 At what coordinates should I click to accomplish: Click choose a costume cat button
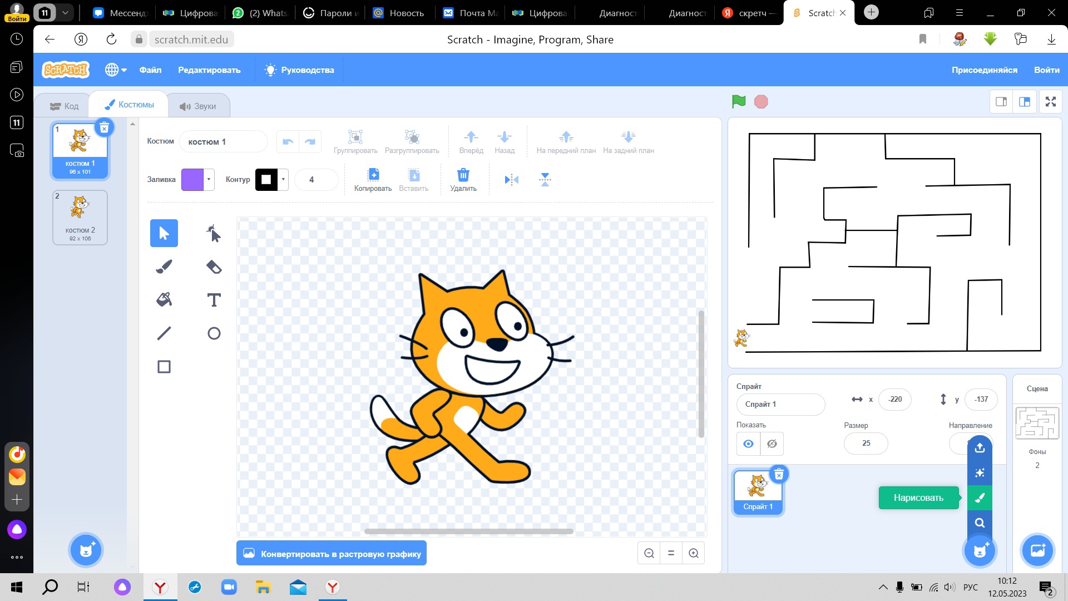86,550
